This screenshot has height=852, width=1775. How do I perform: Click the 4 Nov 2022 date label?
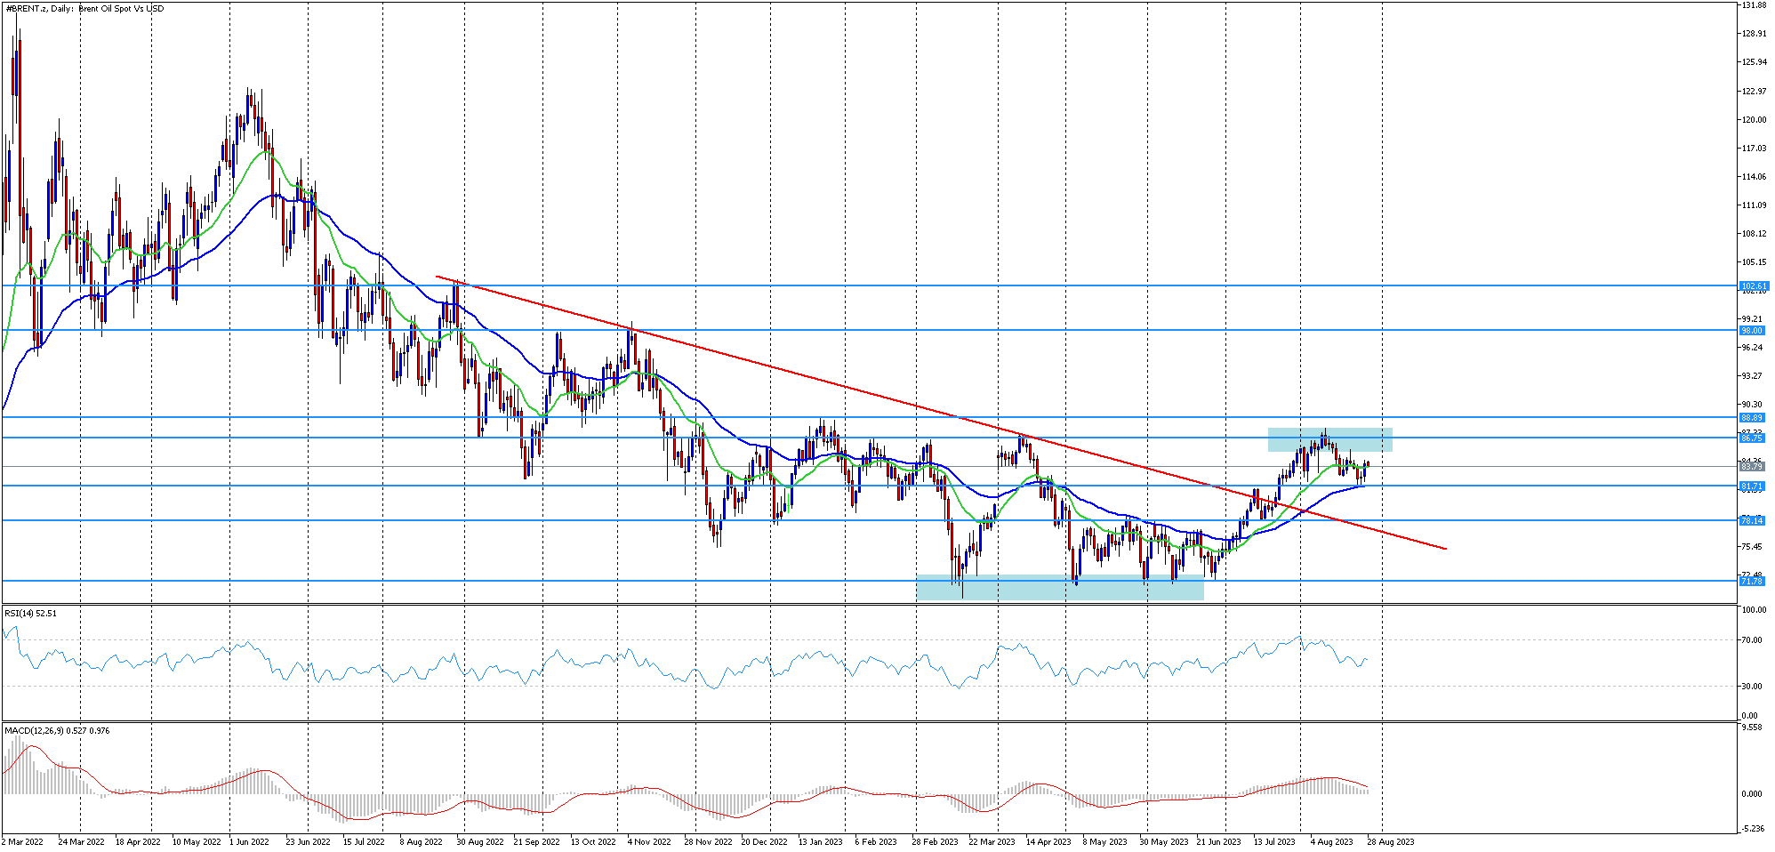649,841
